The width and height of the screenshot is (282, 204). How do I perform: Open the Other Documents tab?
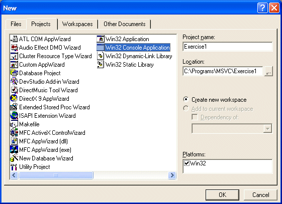coord(125,24)
